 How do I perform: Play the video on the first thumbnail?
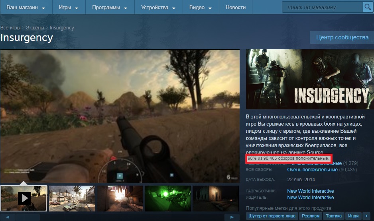point(24,198)
